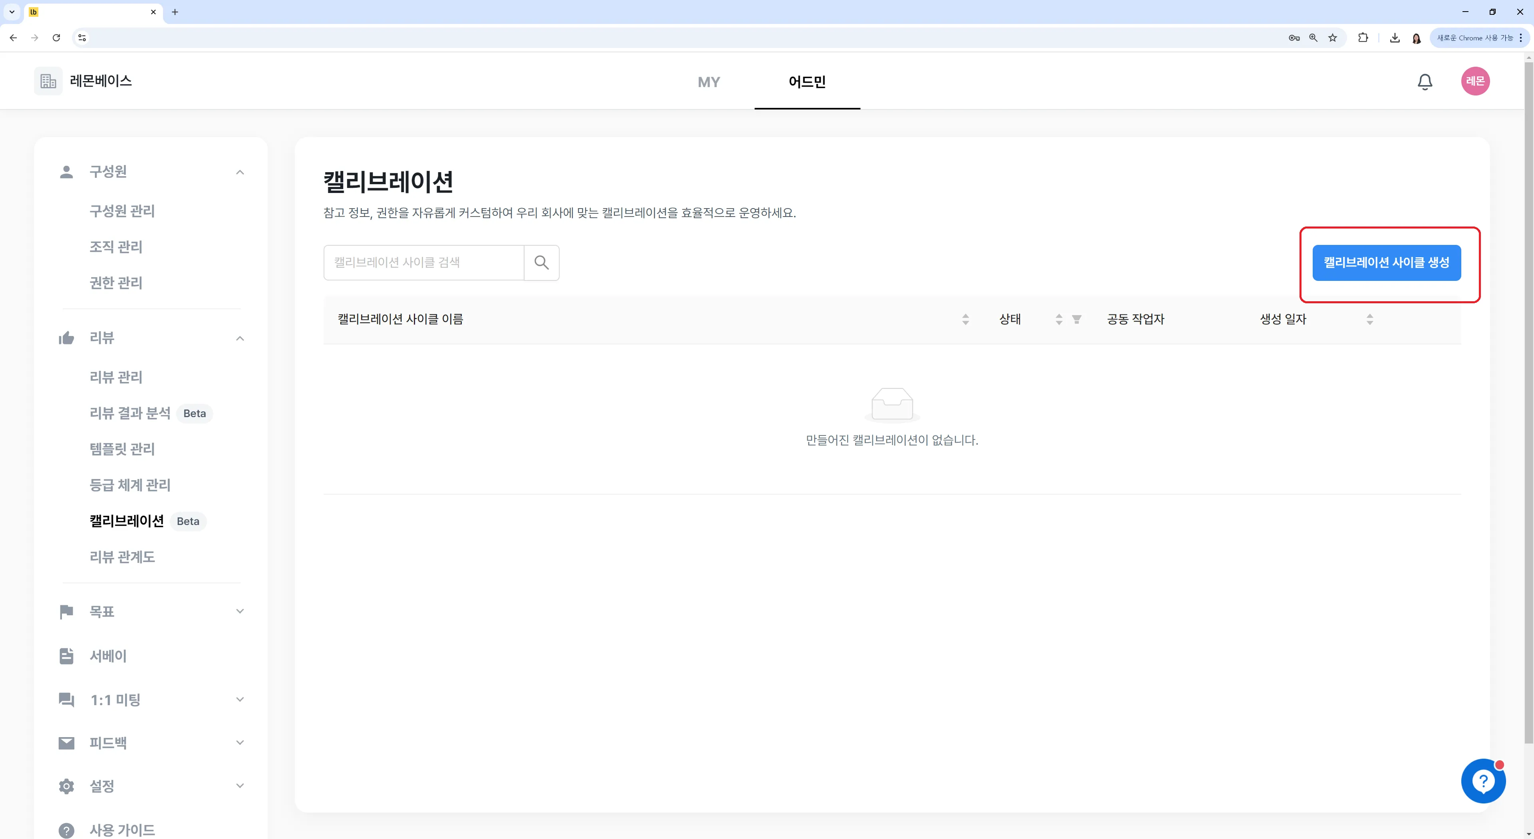
Task: Filter by 상태 column funnel icon
Action: tap(1077, 320)
